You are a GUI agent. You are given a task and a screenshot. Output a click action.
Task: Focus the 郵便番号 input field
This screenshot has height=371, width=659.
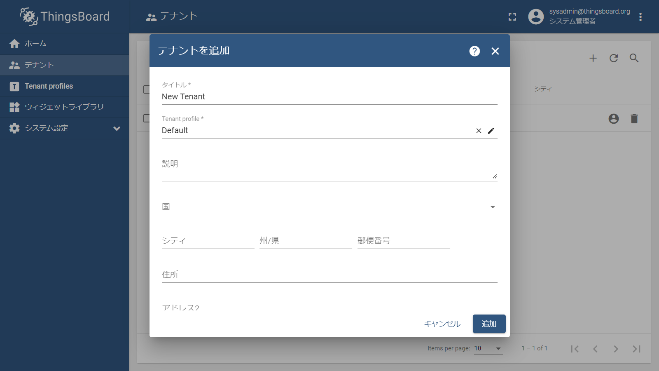click(x=403, y=241)
